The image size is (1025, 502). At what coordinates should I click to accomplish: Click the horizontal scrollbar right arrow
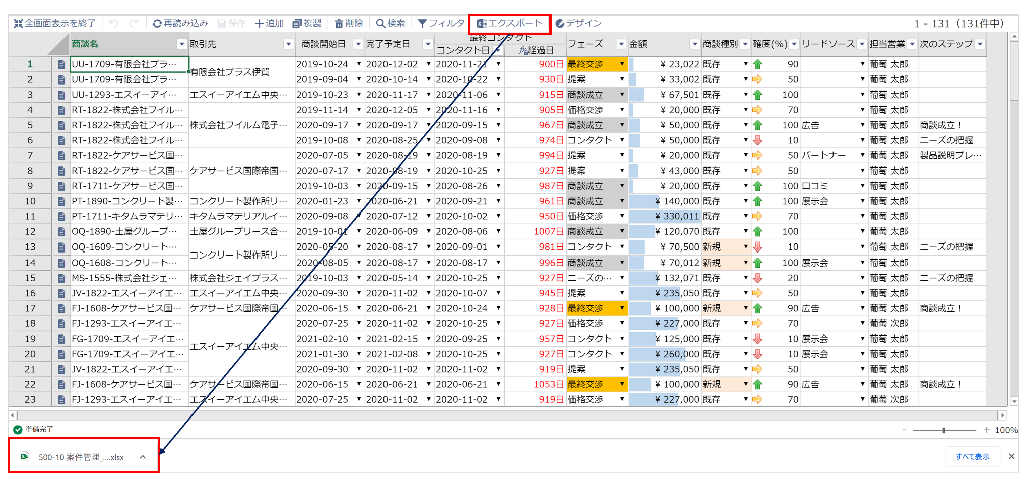pos(1003,415)
